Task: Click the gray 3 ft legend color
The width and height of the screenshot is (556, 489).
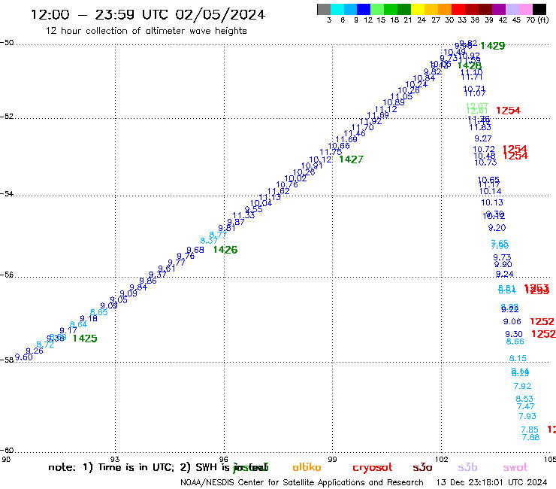Action: coord(324,9)
